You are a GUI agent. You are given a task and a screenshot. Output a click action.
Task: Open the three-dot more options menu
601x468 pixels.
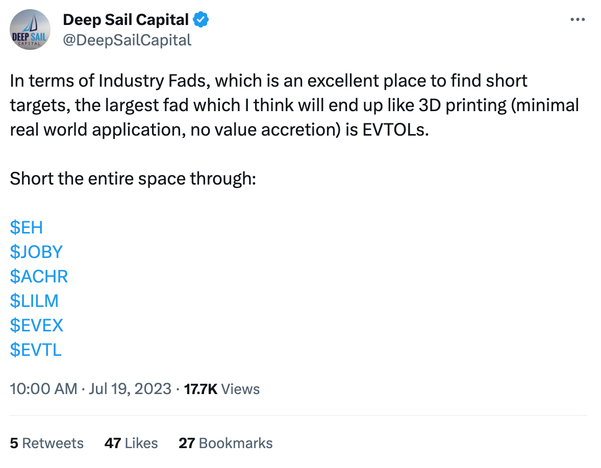coord(578,19)
